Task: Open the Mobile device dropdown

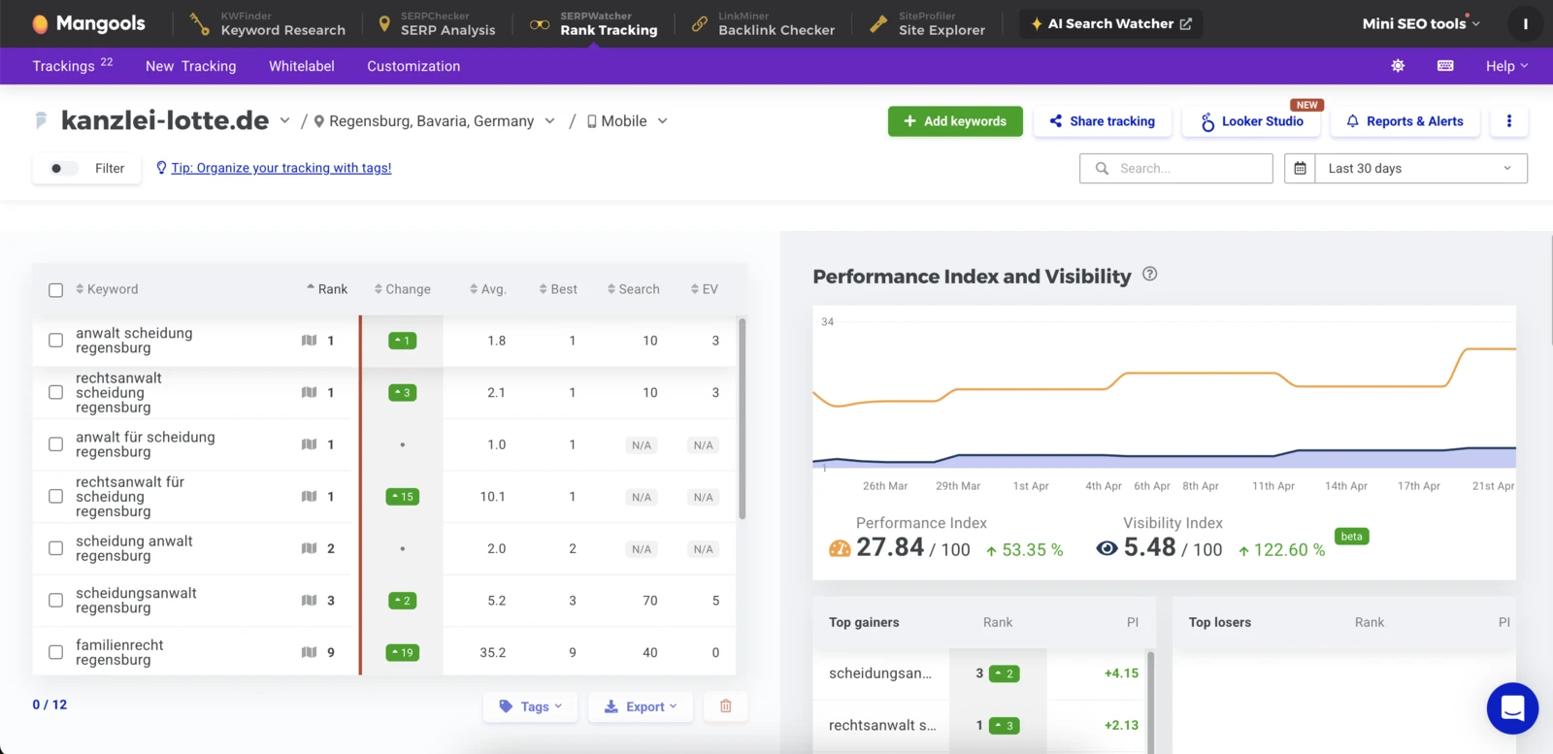Action: pyautogui.click(x=627, y=121)
